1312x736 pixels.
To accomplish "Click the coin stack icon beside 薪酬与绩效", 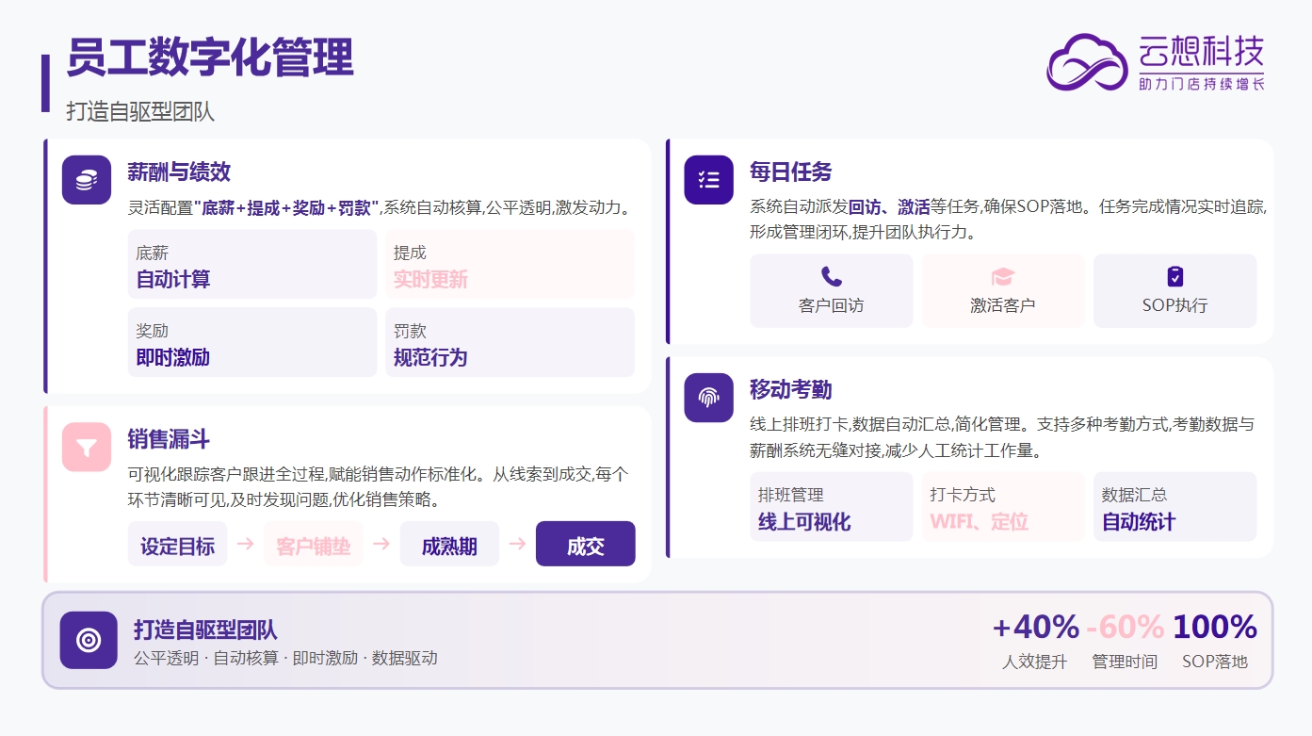I will (87, 180).
